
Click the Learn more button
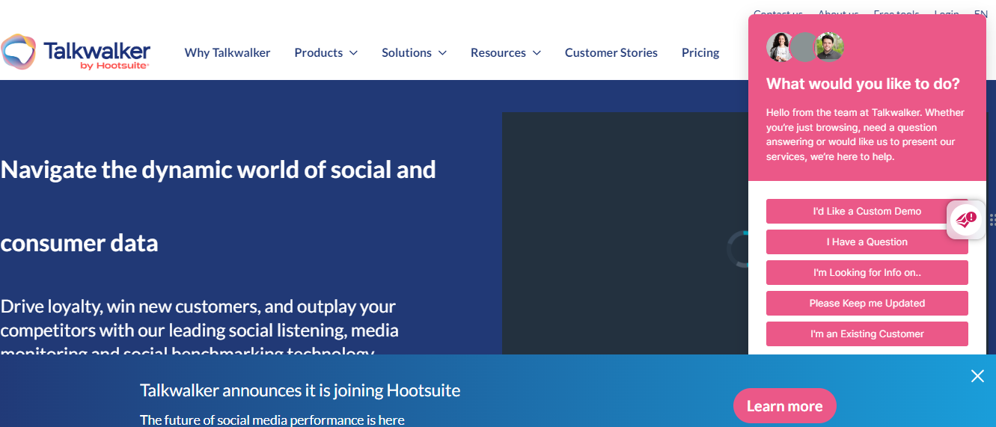click(x=784, y=406)
